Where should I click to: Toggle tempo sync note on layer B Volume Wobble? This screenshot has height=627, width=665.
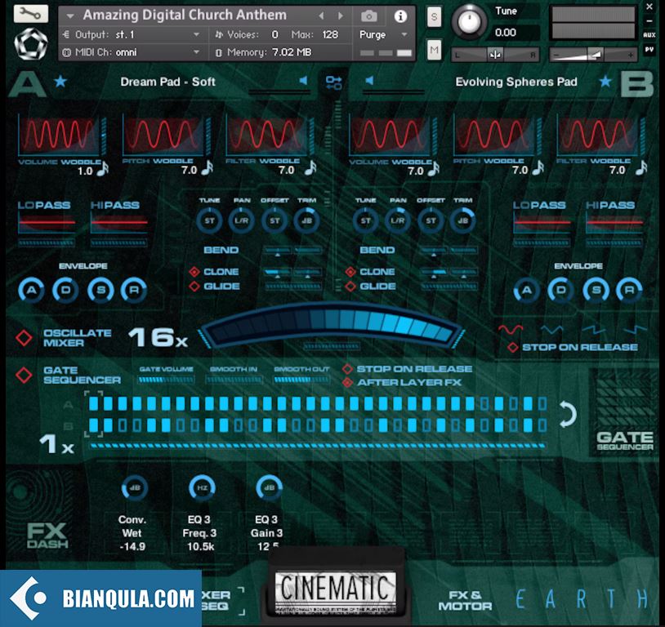434,169
